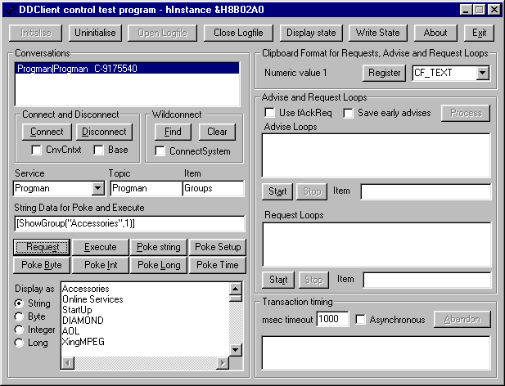Screen dimensions: 505x386
Task: Open the Service dropdown list
Action: [97, 189]
